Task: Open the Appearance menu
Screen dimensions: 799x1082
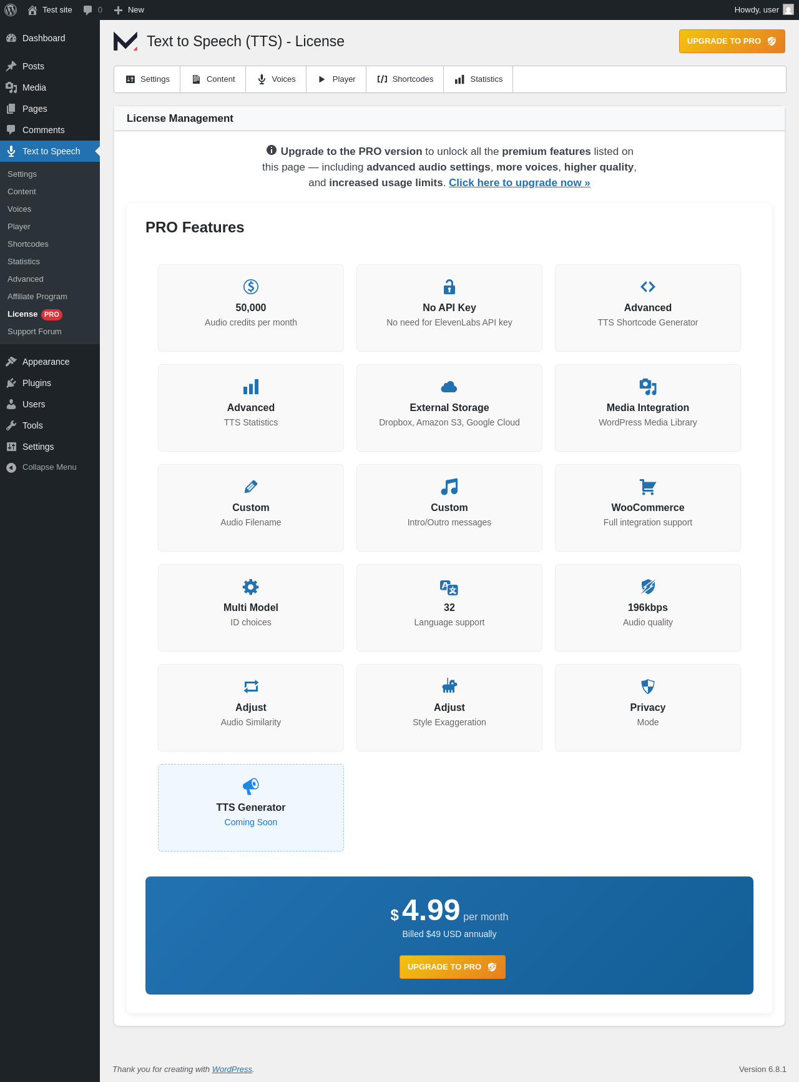Action: point(50,362)
